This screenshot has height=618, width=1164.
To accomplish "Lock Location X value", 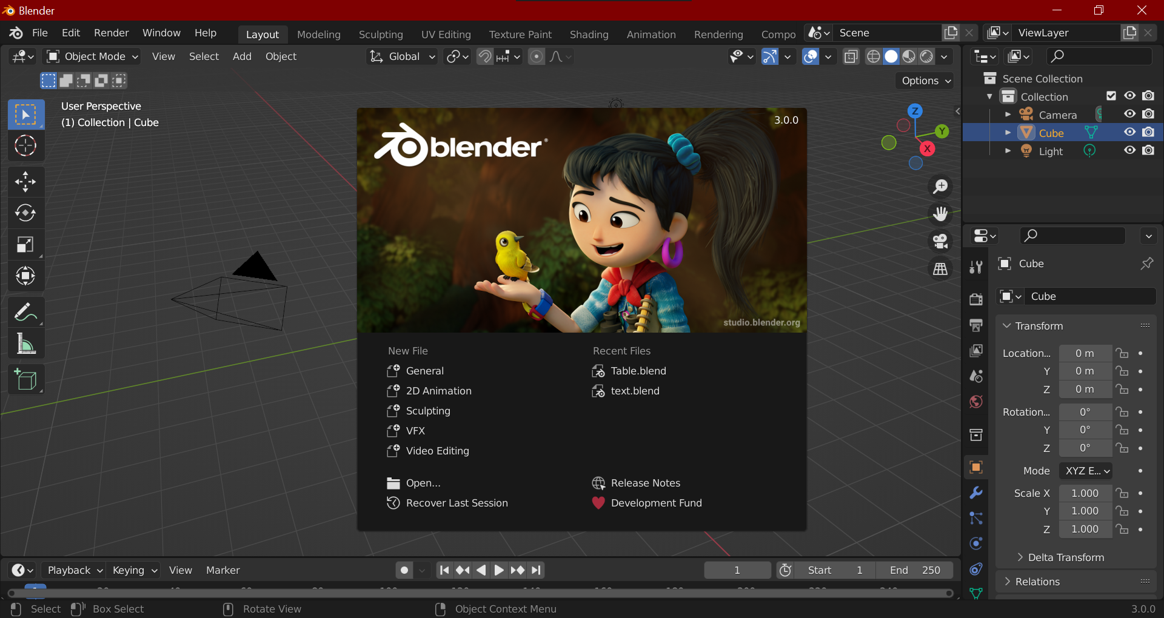I will [x=1122, y=353].
